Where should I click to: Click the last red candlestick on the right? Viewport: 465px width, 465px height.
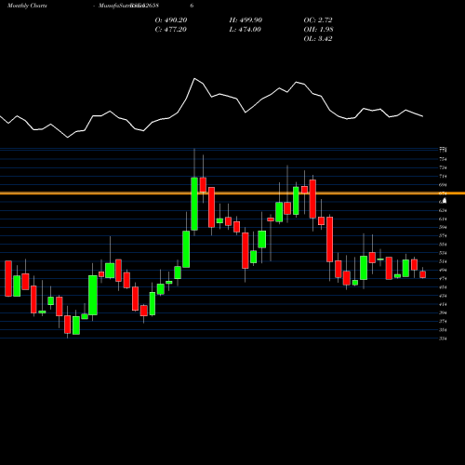tap(423, 274)
